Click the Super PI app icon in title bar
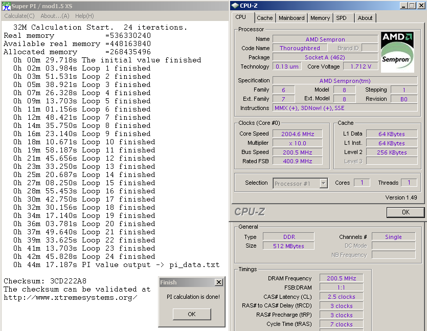This screenshot has width=427, height=331. (6, 6)
